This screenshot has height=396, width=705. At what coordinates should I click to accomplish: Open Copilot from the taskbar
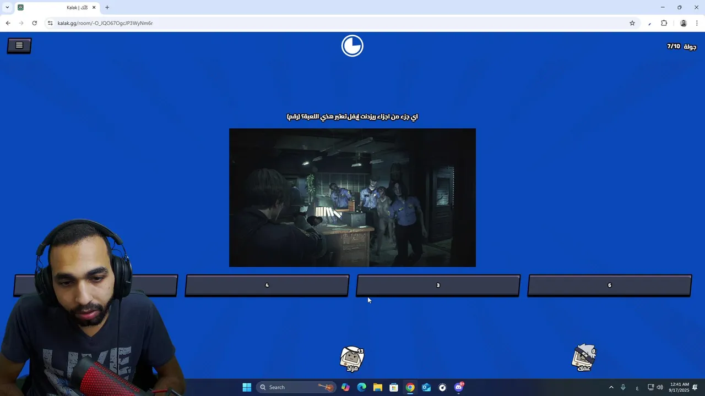[345, 387]
